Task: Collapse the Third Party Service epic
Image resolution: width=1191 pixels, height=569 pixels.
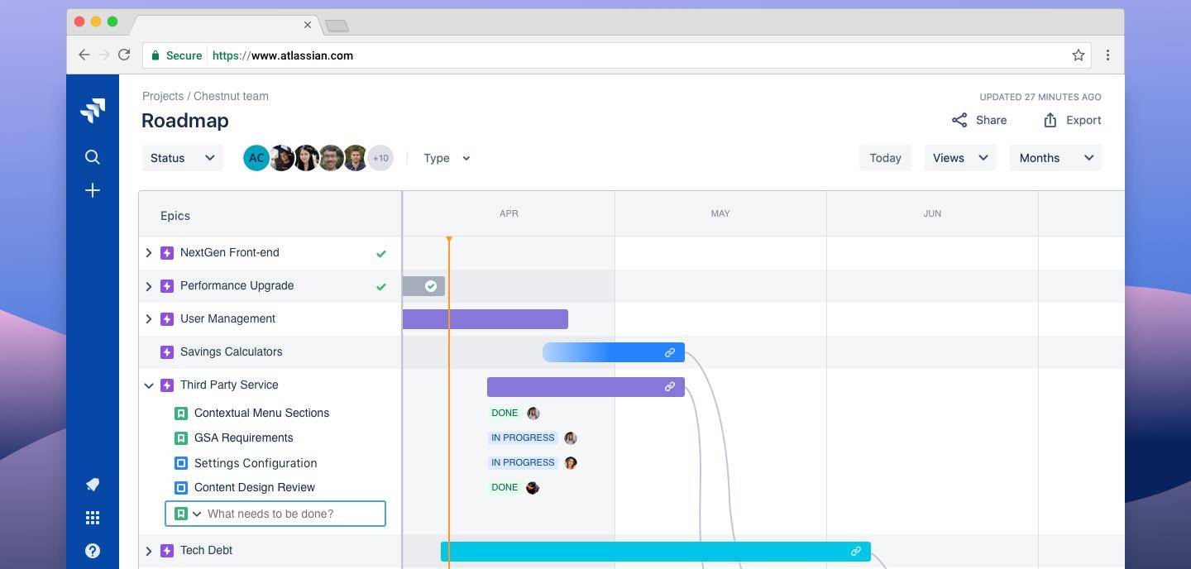Action: 149,385
